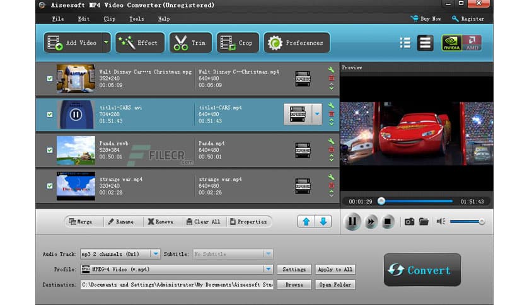Uncheck the strange war.mp4 checkbox
Viewport: 527px width, 305px height.
50,186
